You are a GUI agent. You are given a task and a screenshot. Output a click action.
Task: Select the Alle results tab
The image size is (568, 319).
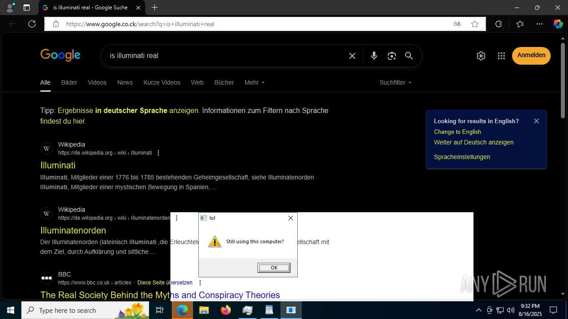[45, 82]
